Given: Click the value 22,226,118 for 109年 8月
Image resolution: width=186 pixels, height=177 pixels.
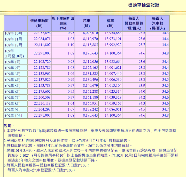Looking at the screenshot, I should click(x=42, y=103).
